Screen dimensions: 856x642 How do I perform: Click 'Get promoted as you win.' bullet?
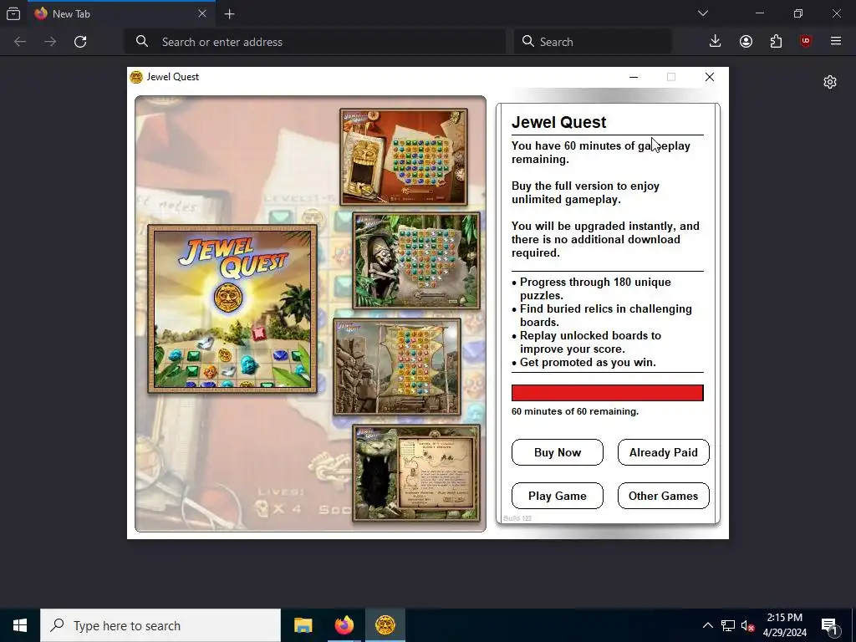(x=583, y=363)
